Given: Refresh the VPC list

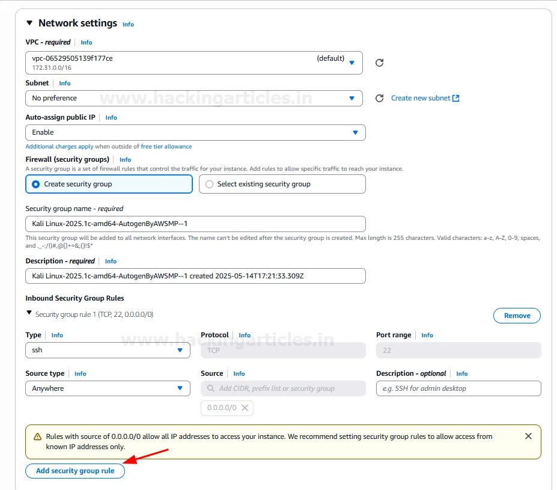Looking at the screenshot, I should (x=379, y=63).
